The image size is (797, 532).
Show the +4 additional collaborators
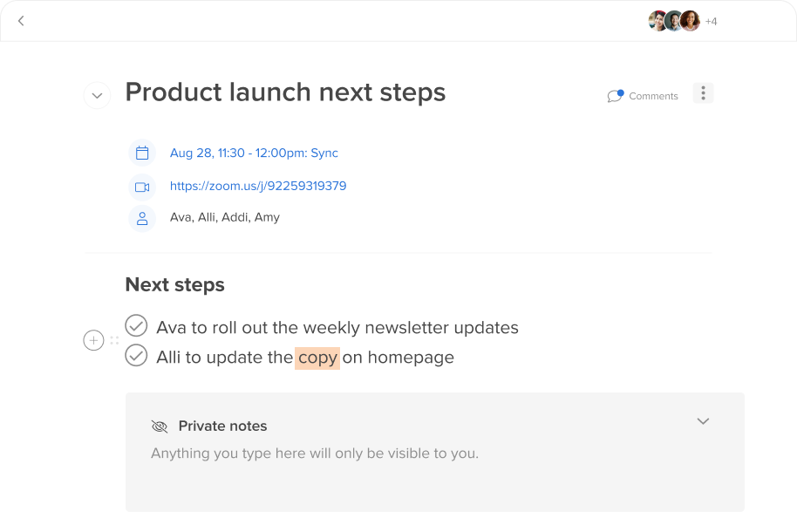[711, 21]
